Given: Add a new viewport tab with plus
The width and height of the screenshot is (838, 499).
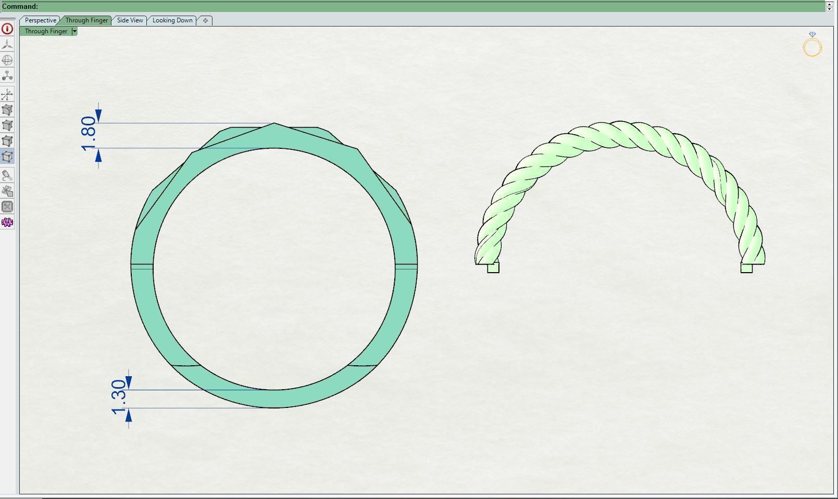Looking at the screenshot, I should (205, 20).
